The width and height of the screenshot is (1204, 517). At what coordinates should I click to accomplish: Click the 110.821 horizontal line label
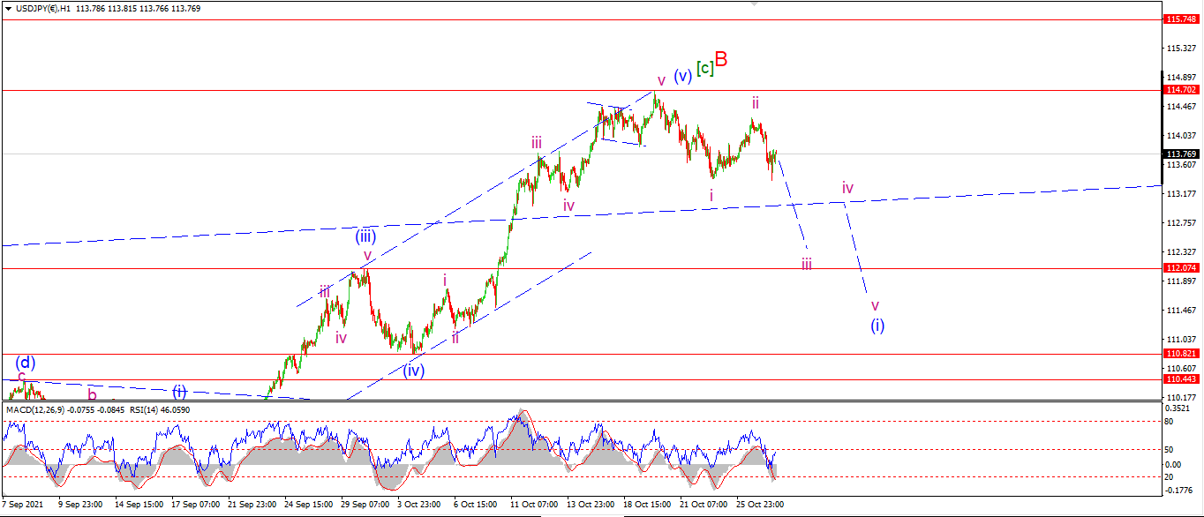tap(1181, 354)
